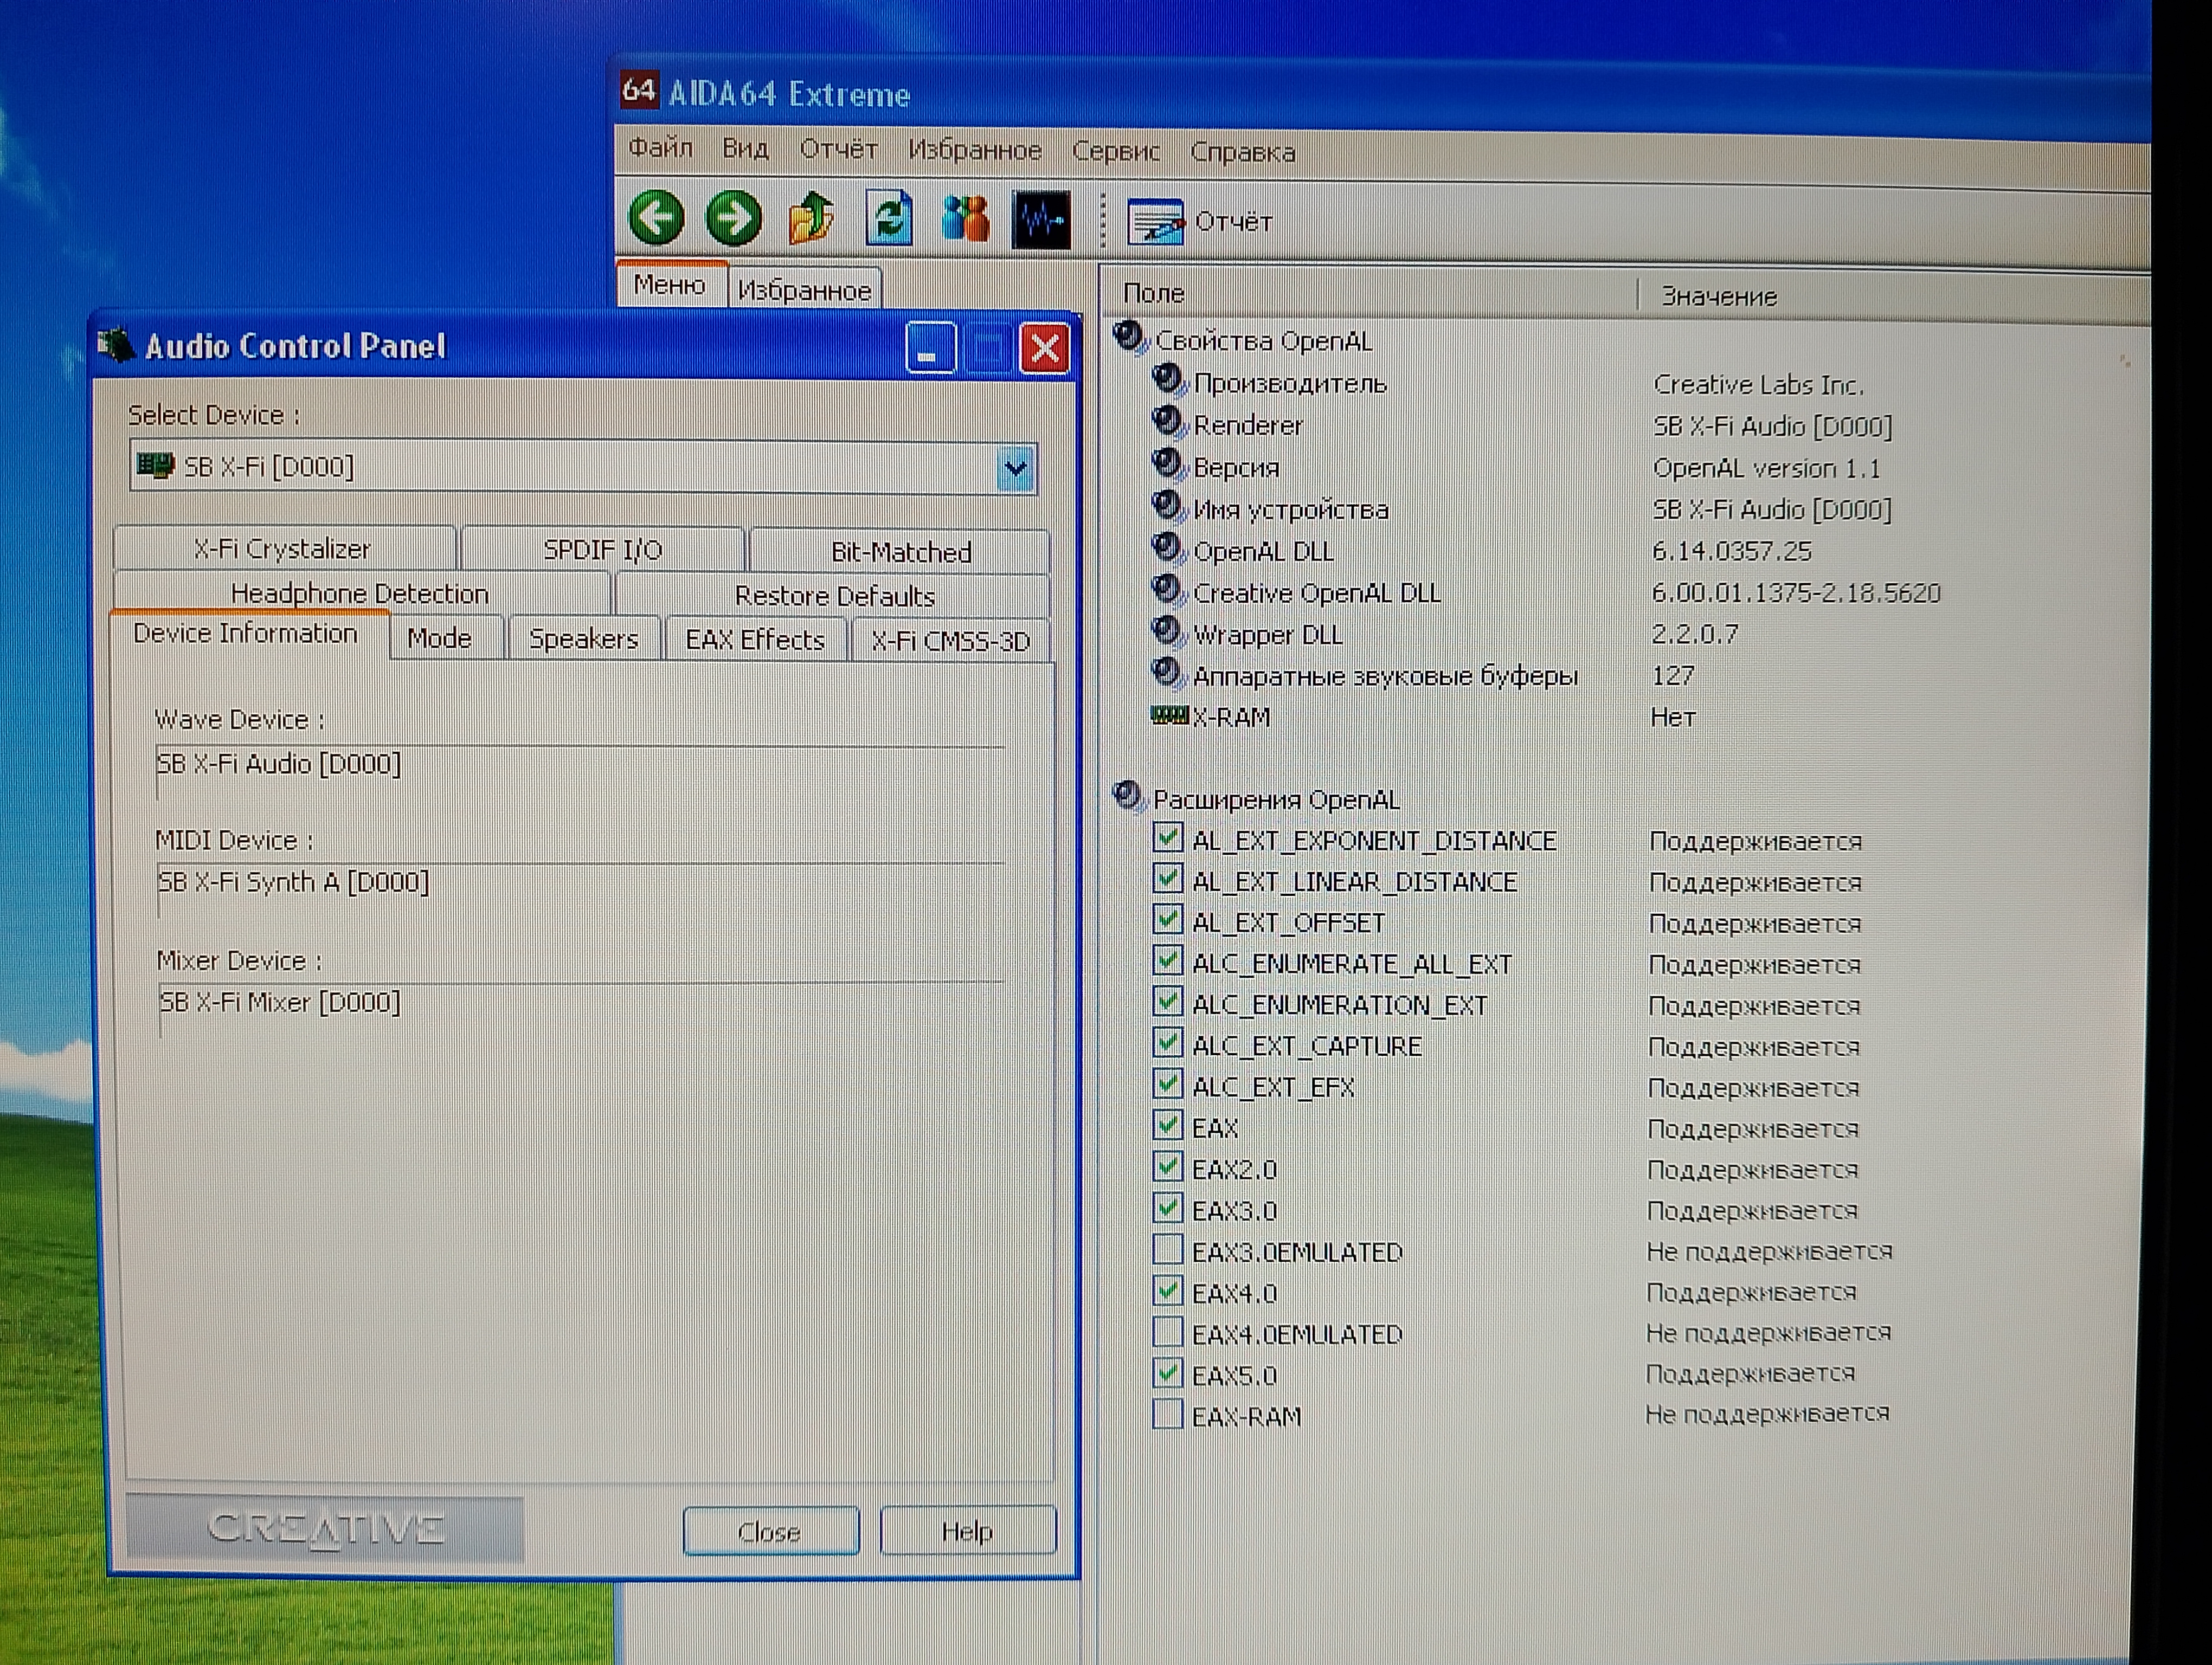2212x1665 pixels.
Task: Click the Refresh toolbar icon
Action: click(x=888, y=218)
